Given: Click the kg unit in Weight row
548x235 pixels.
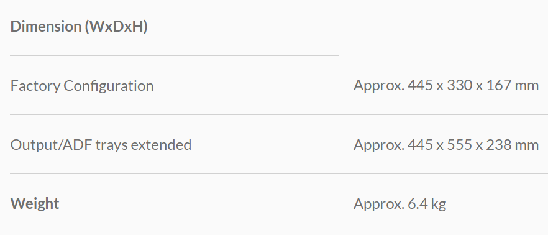Looking at the screenshot, I should click(438, 205).
